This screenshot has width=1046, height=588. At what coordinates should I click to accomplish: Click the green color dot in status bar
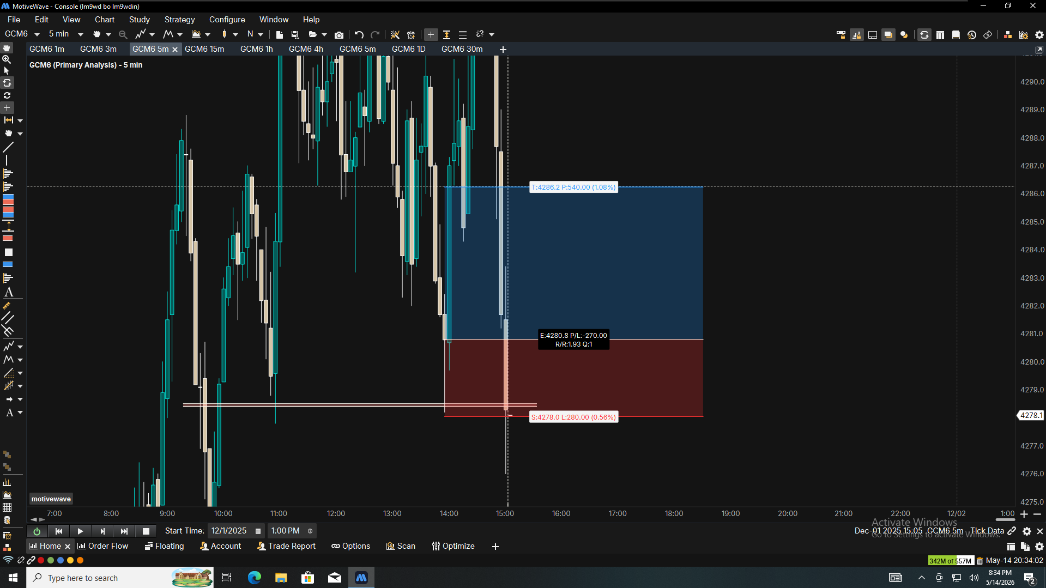point(51,560)
